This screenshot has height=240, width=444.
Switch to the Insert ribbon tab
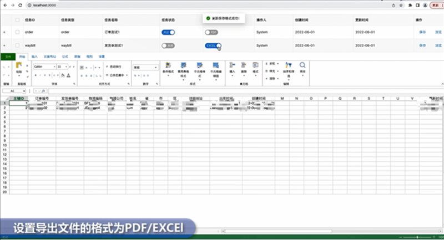tap(34, 57)
